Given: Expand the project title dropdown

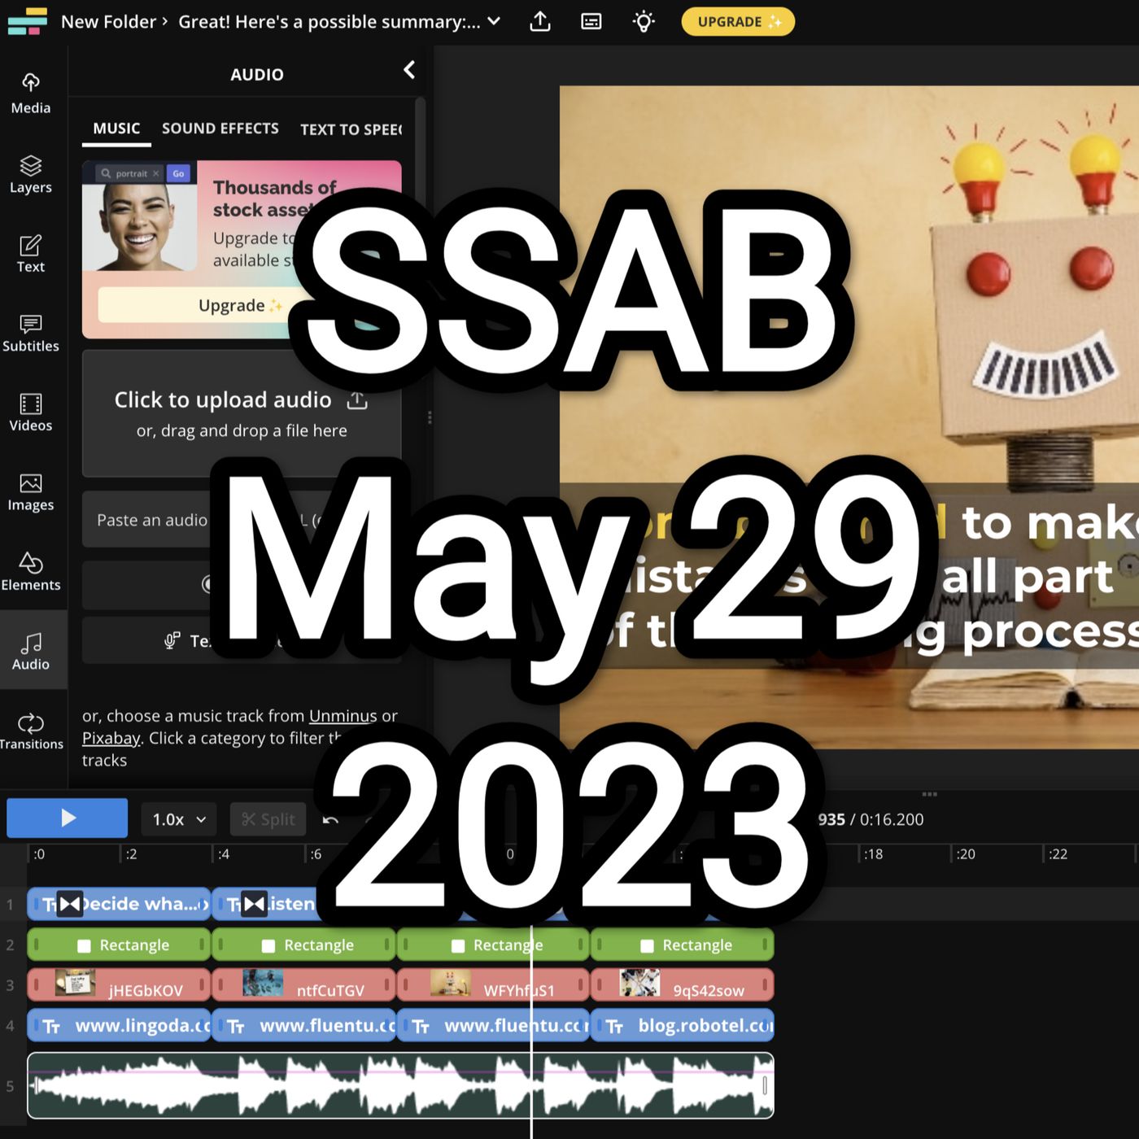Looking at the screenshot, I should point(494,22).
